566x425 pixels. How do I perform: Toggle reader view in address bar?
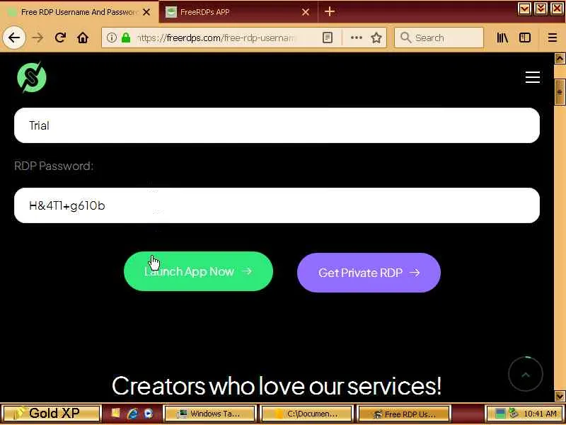click(x=328, y=38)
